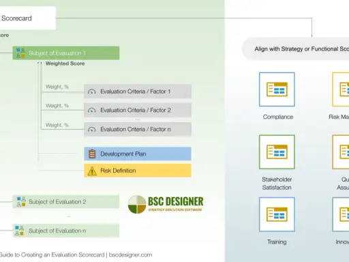Open the orange-bordered Quality Assurance scorecard icon

tap(341, 152)
